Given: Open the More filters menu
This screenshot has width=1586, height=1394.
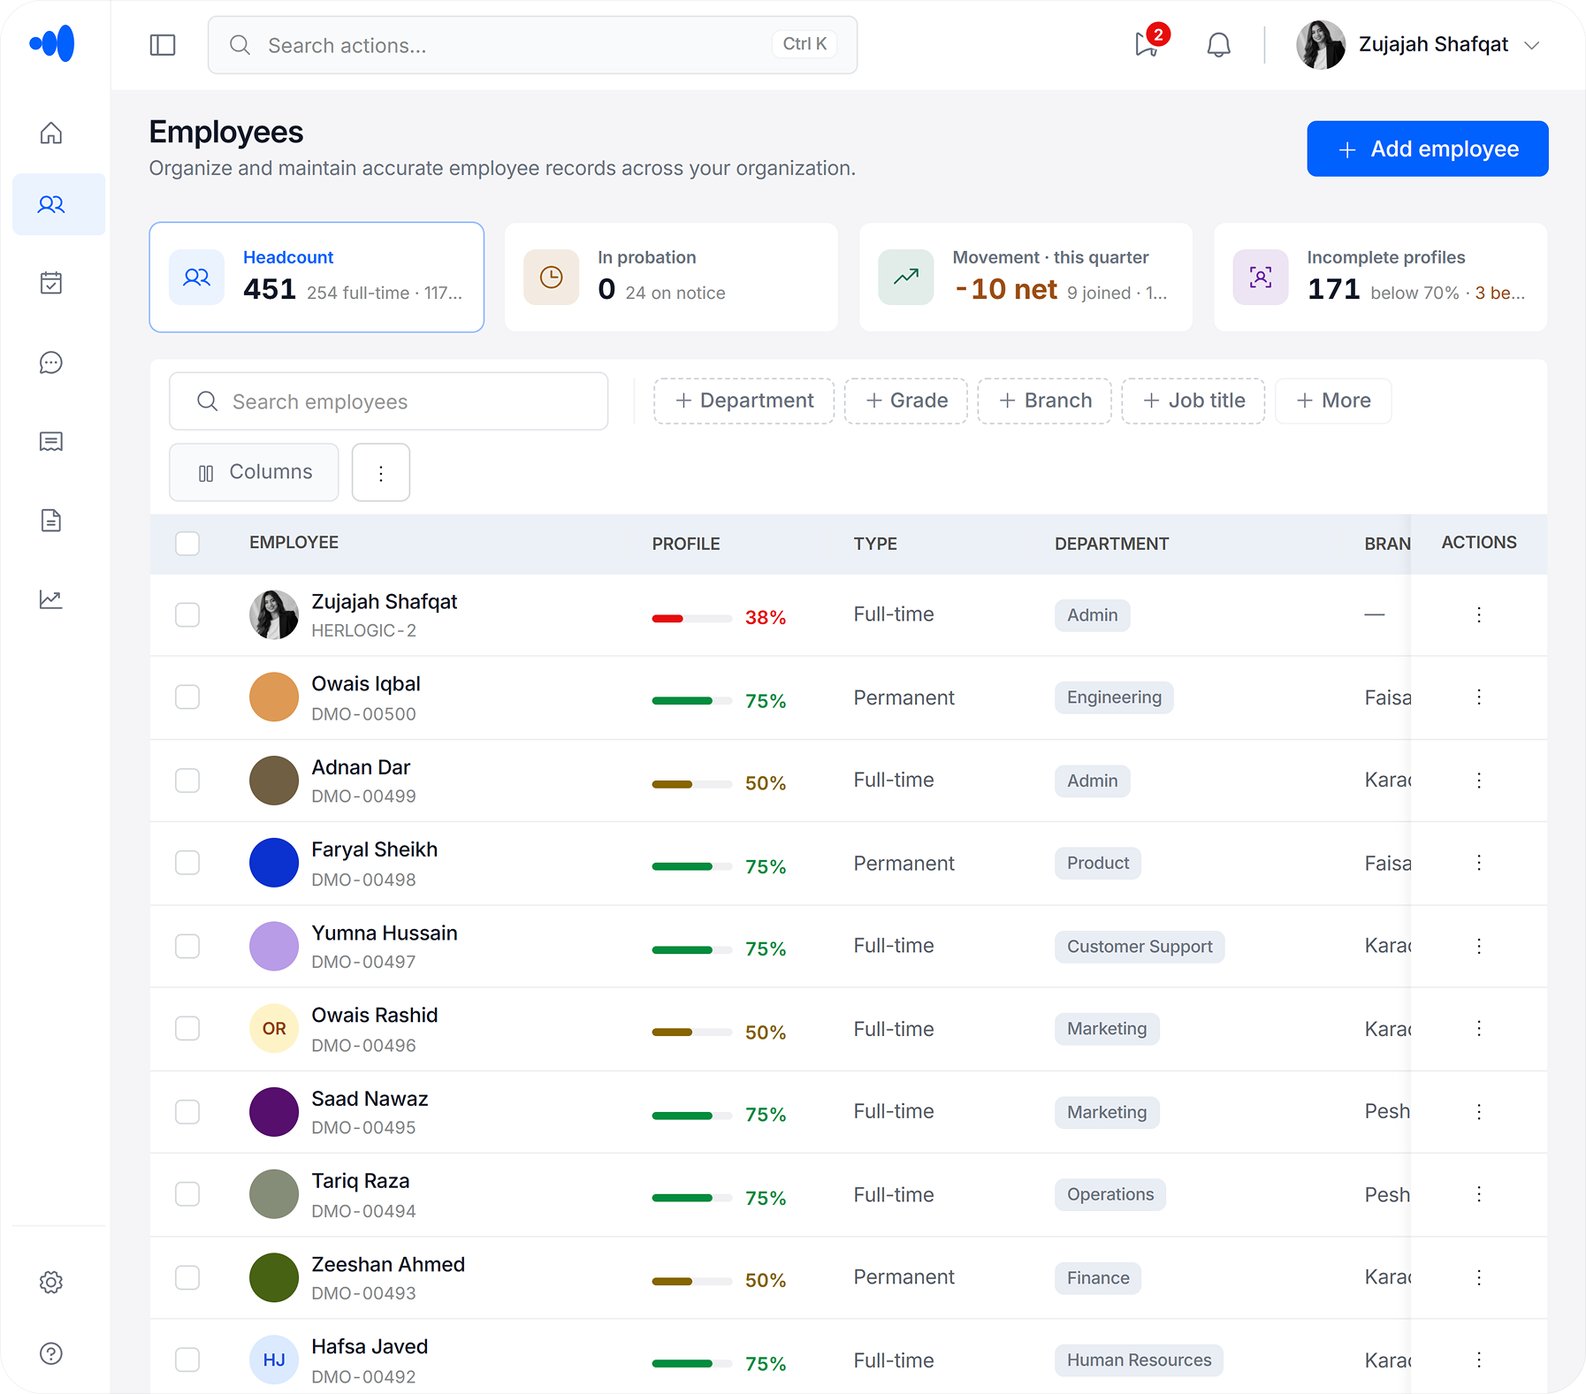Looking at the screenshot, I should (1333, 401).
